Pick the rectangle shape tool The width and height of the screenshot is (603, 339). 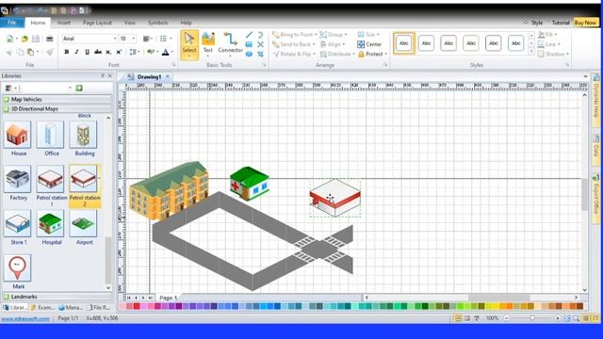tap(249, 44)
